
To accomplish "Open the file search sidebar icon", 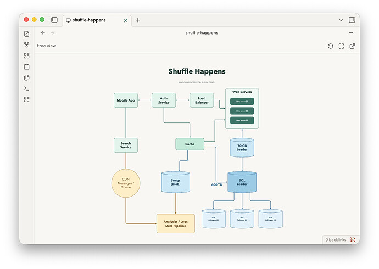I will click(x=26, y=34).
